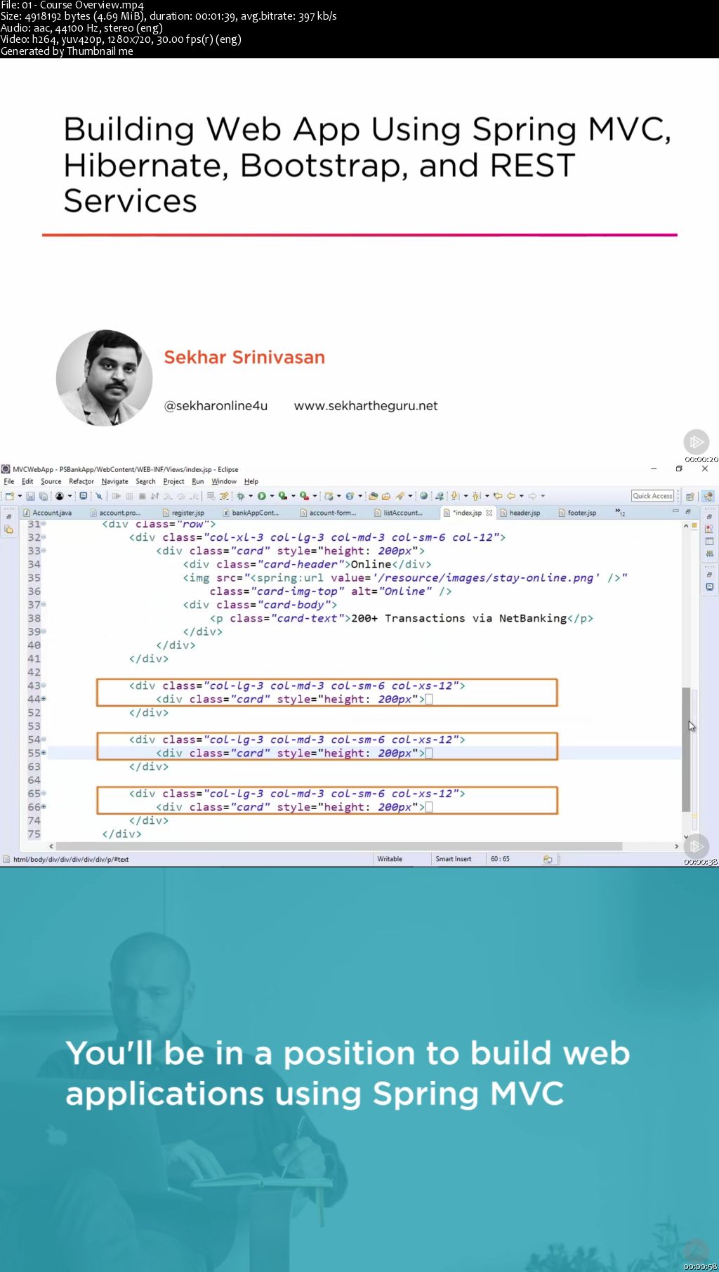Expand the folded code at line 44

click(44, 699)
